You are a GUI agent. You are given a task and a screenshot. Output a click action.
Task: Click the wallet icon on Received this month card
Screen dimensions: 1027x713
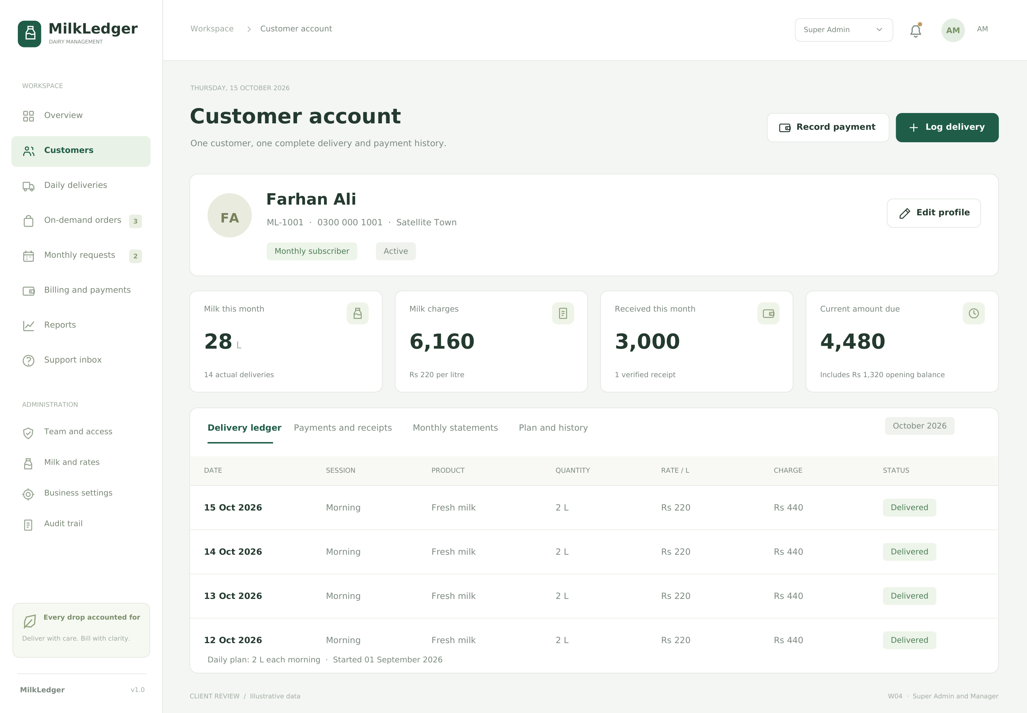768,313
